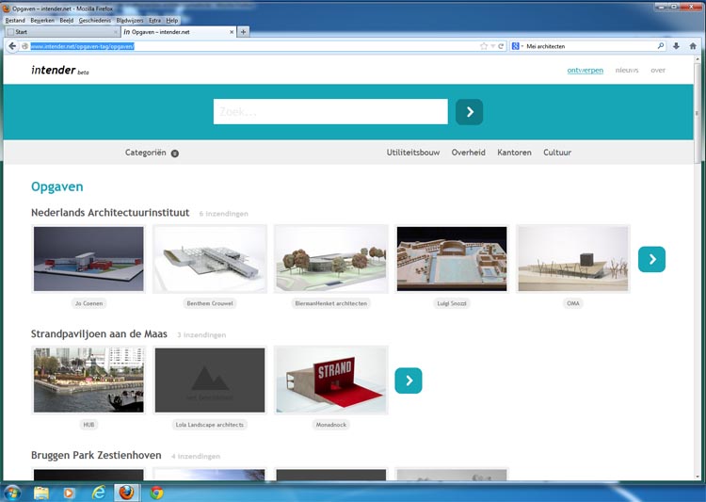Viewport: 706px width, 502px height.
Task: Open the OMA model thumbnail
Action: click(x=572, y=259)
